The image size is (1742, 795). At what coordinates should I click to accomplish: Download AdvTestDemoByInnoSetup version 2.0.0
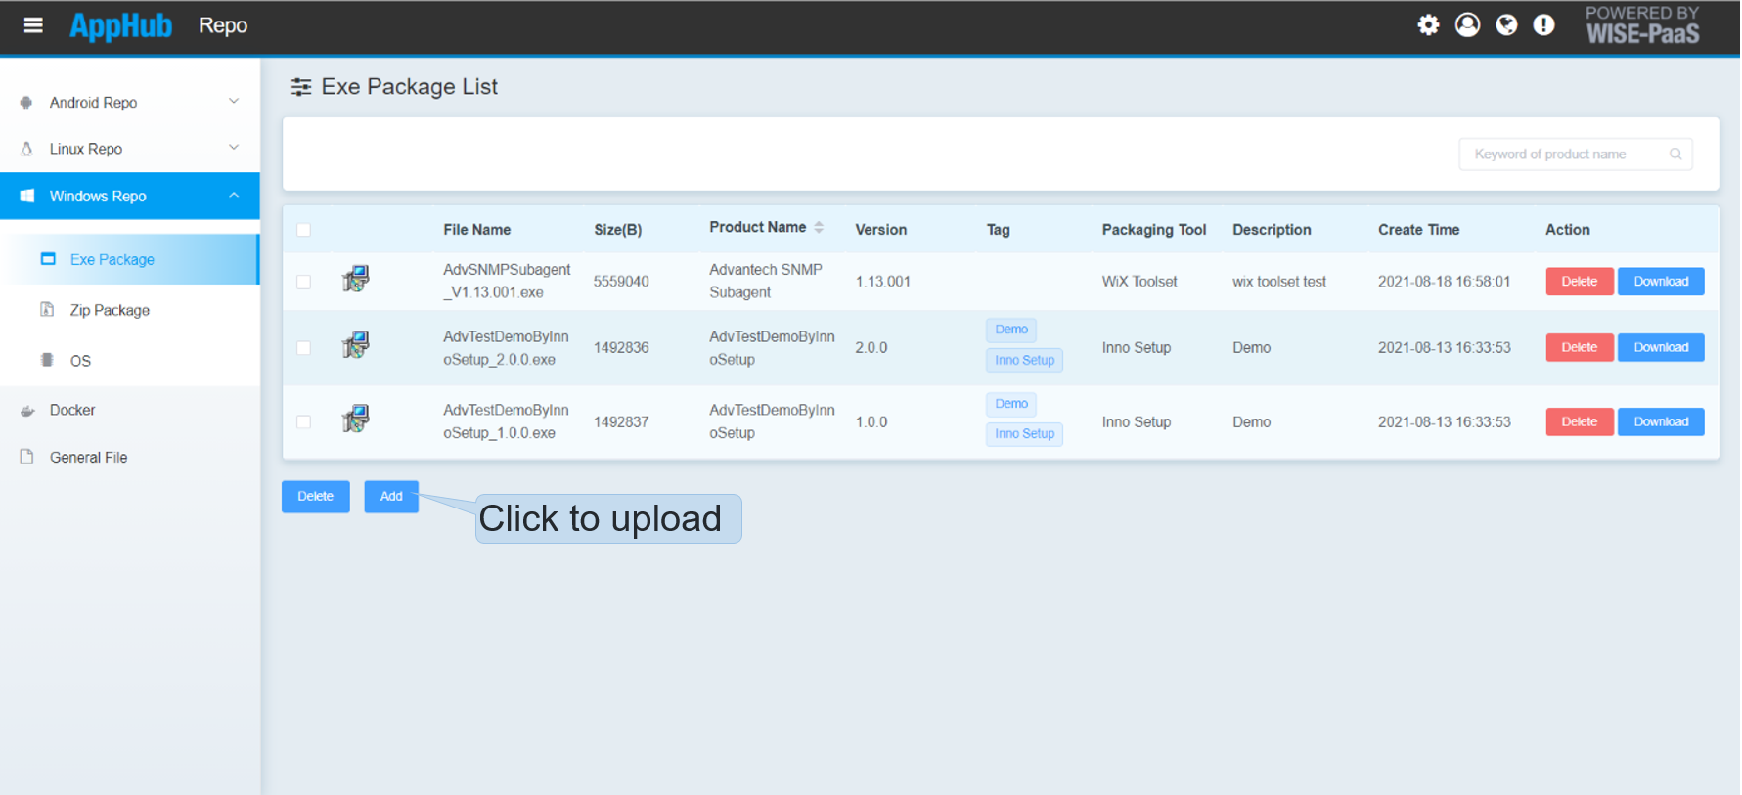(1660, 347)
